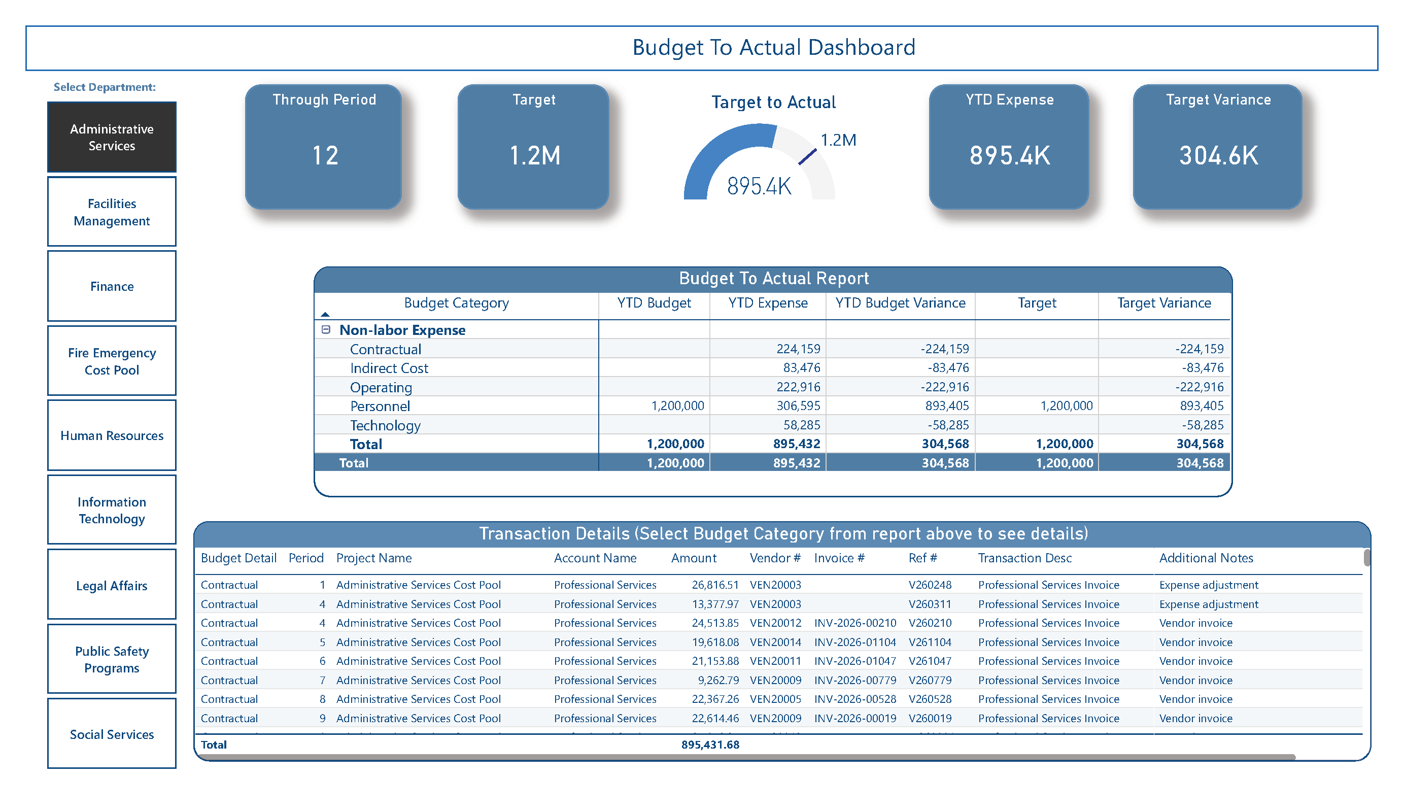Click the YTD Expense card
The height and width of the screenshot is (812, 1404).
pos(1009,147)
